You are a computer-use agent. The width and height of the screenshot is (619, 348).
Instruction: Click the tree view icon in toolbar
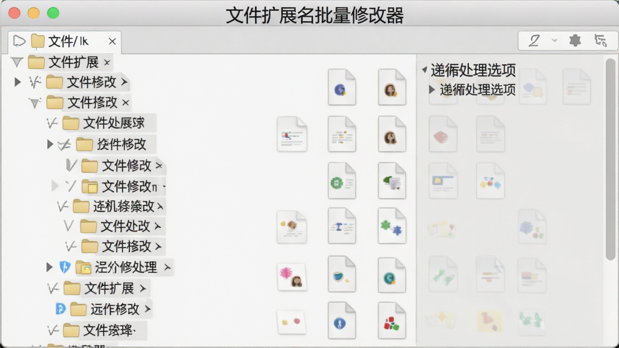tap(600, 40)
